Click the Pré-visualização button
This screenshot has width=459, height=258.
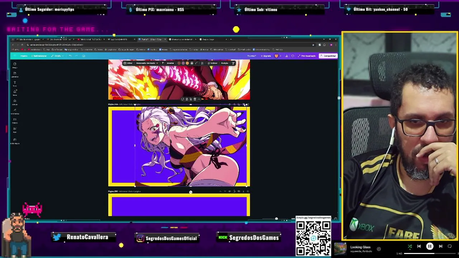click(x=307, y=56)
